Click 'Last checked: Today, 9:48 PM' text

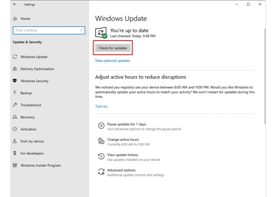133,36
